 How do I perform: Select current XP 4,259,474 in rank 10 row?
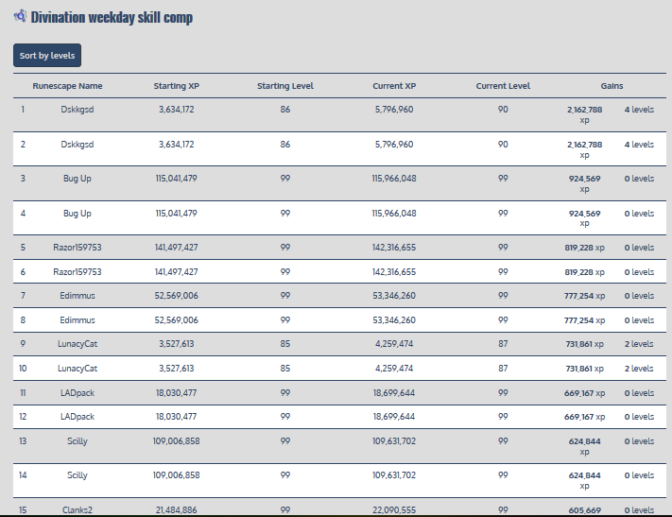pos(394,368)
